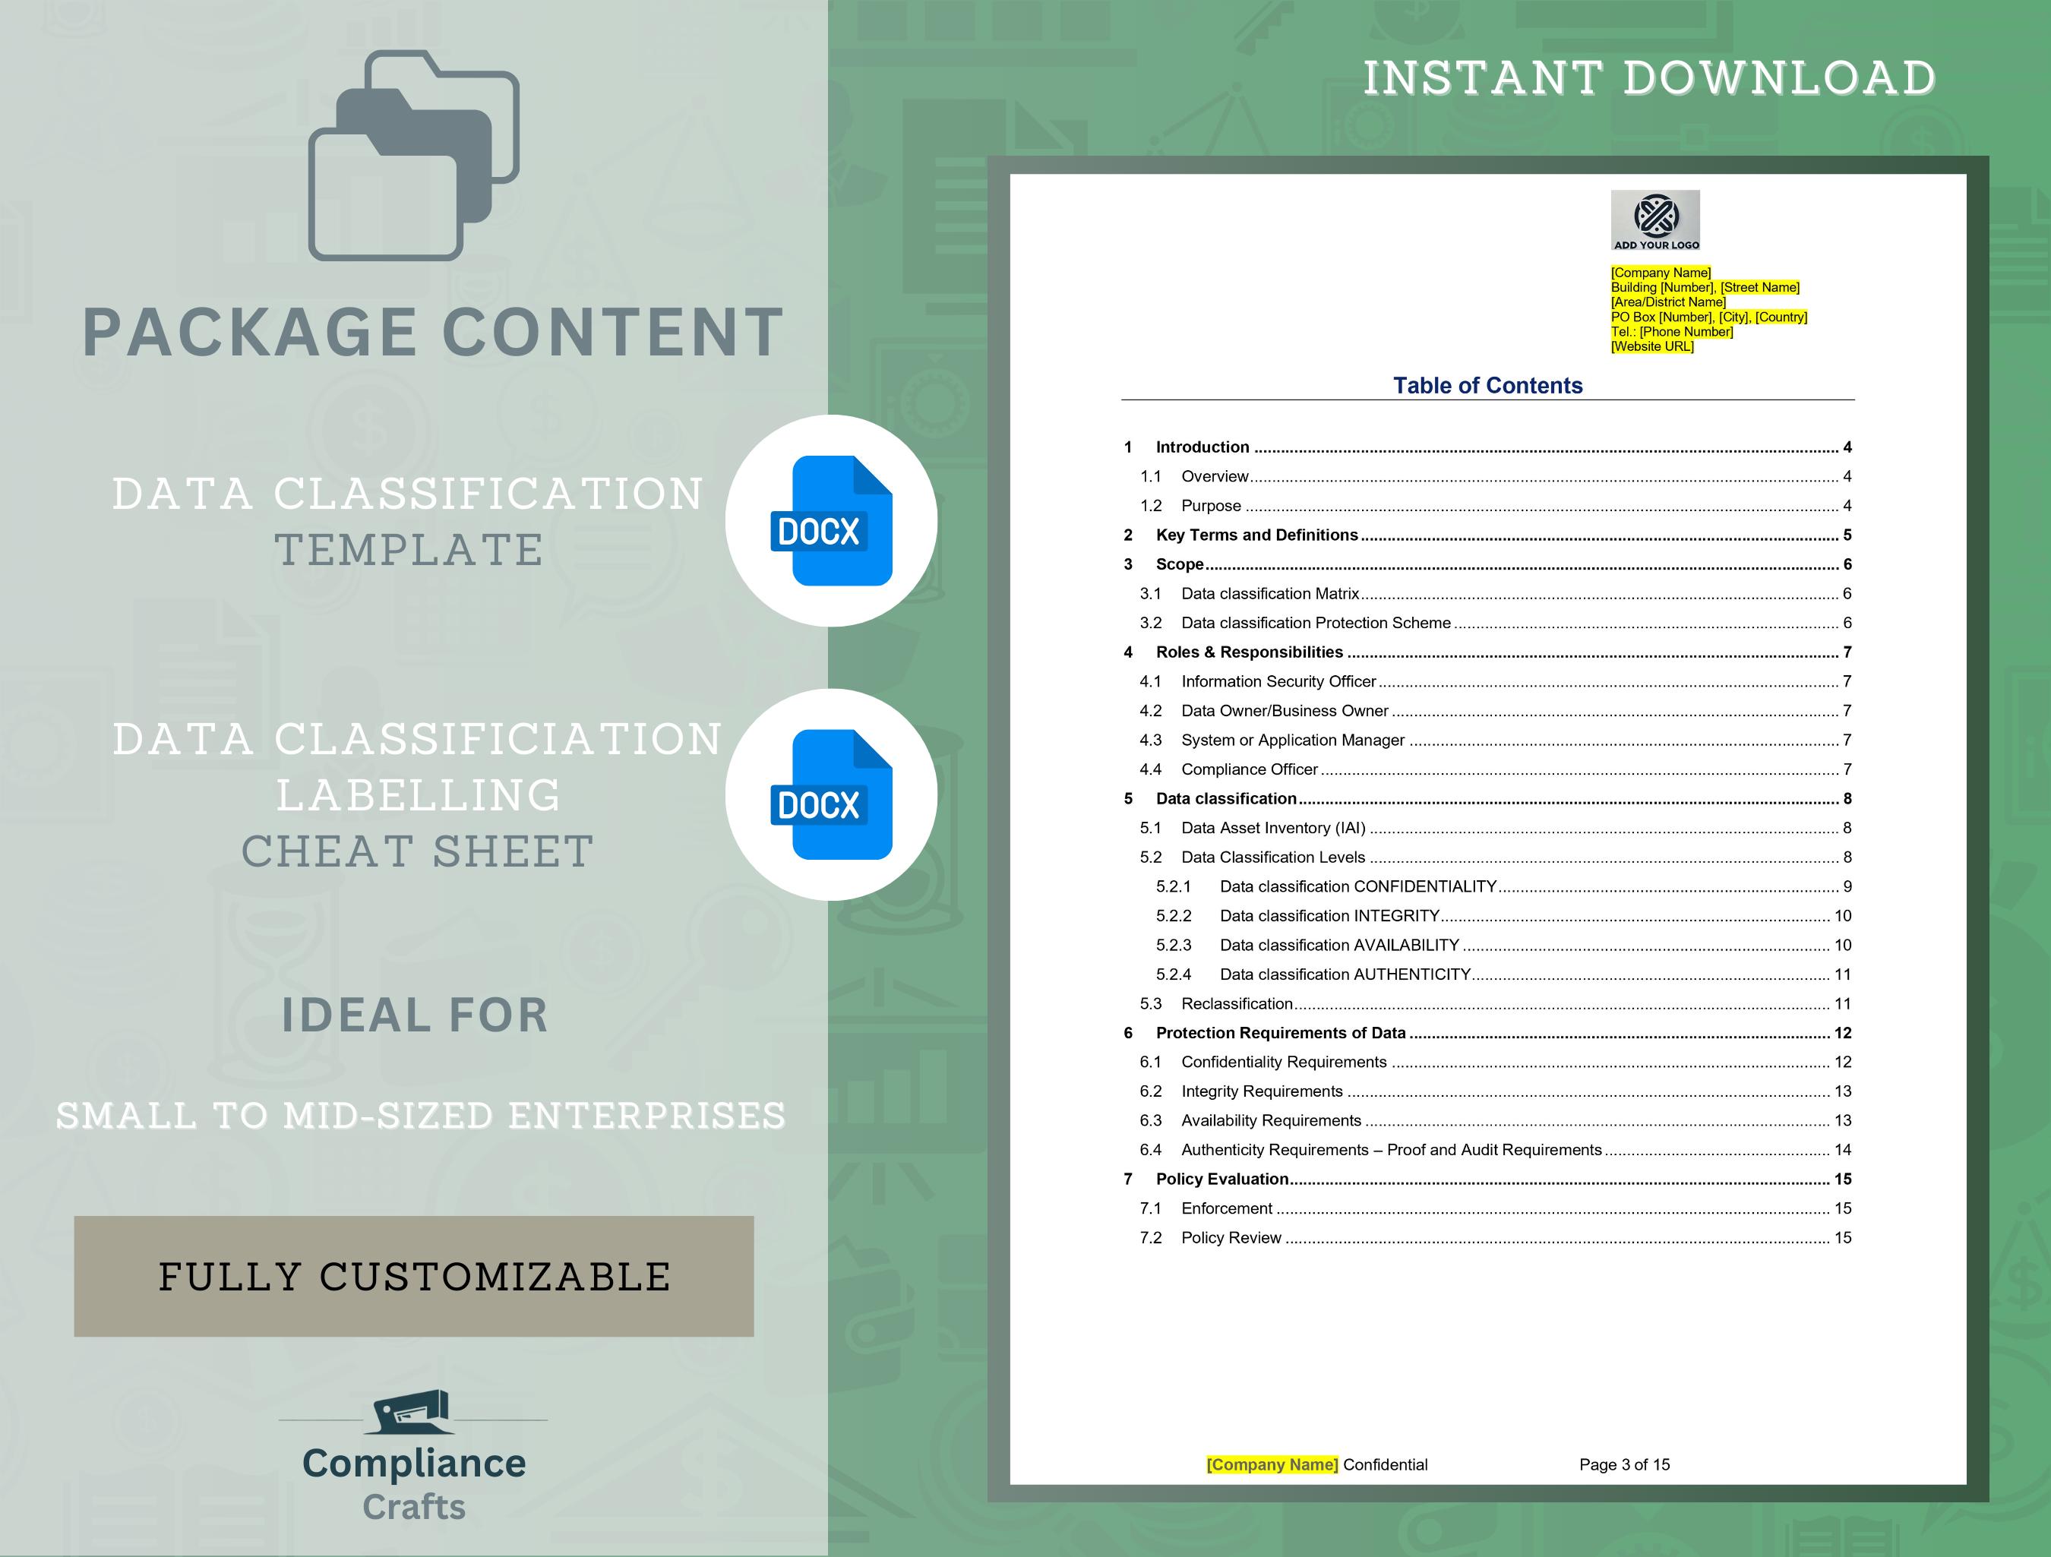Click the highlighted Website URL field

(x=1652, y=346)
